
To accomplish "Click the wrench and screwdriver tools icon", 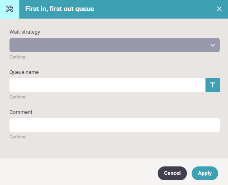I will click(9, 9).
